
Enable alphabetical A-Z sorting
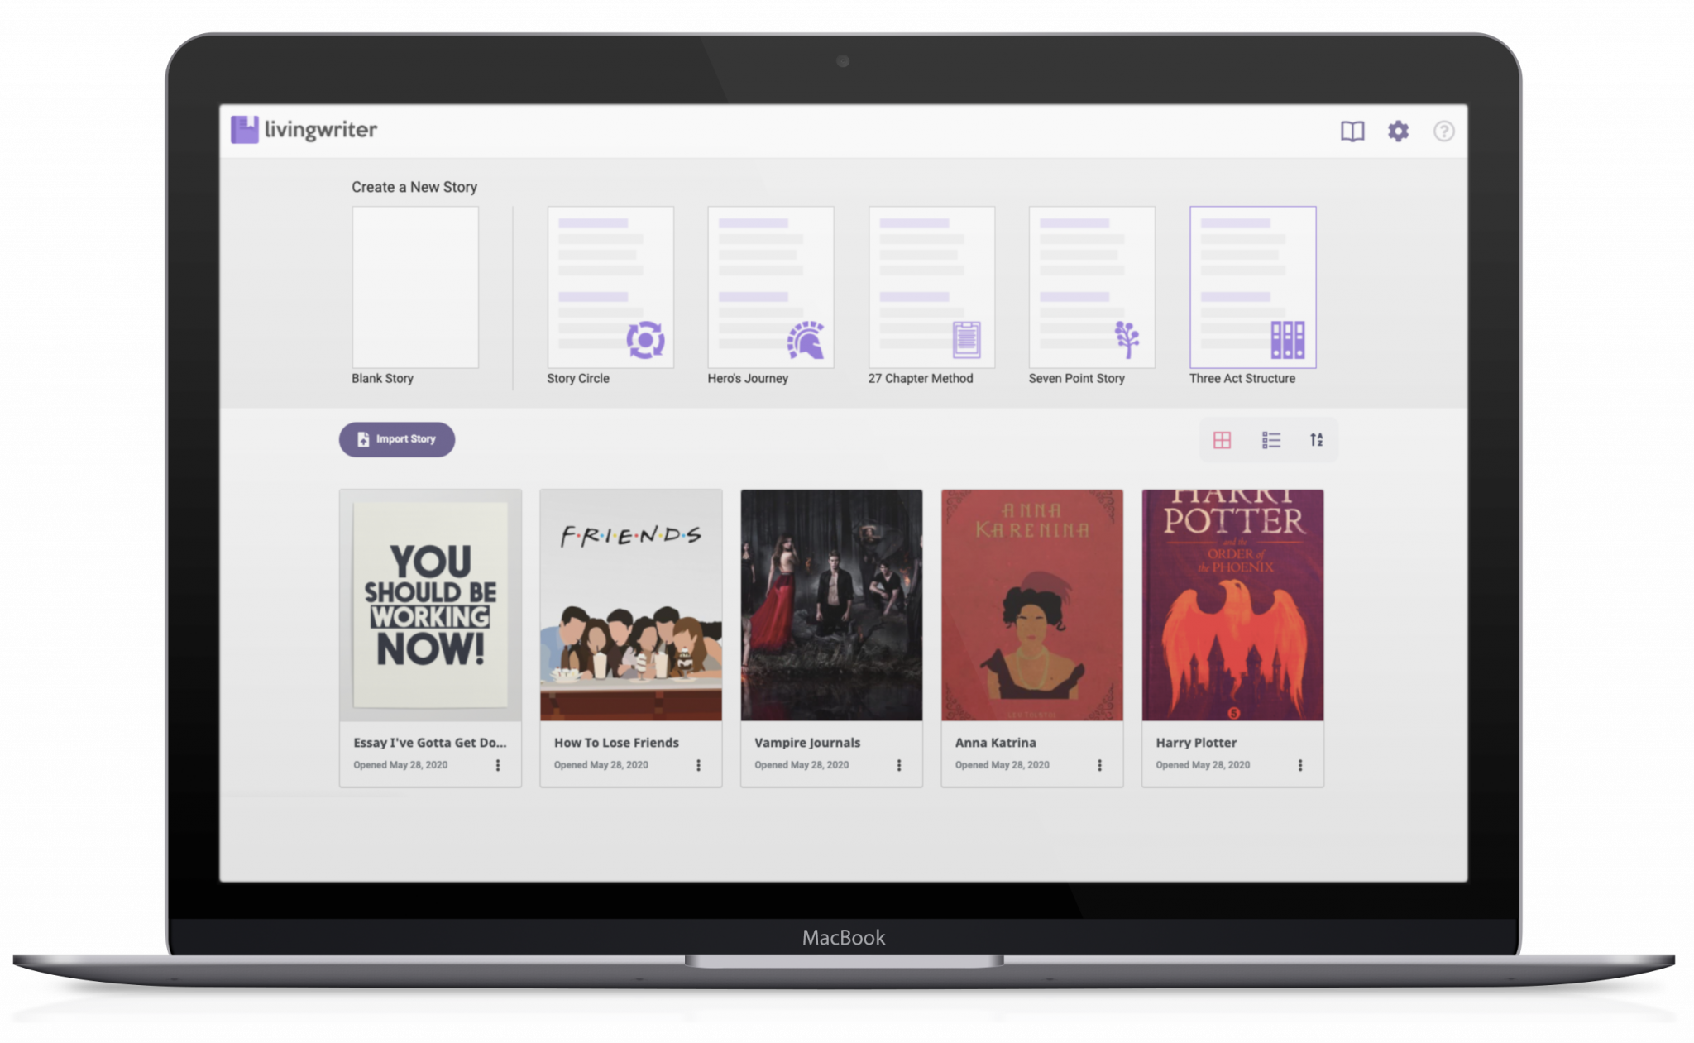[1317, 439]
